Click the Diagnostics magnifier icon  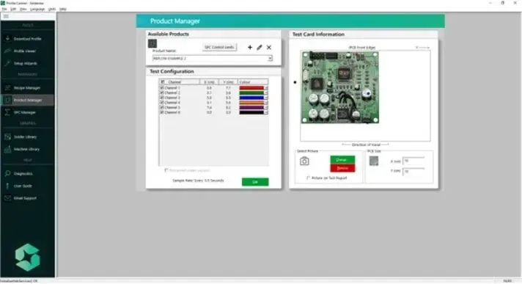(x=7, y=173)
